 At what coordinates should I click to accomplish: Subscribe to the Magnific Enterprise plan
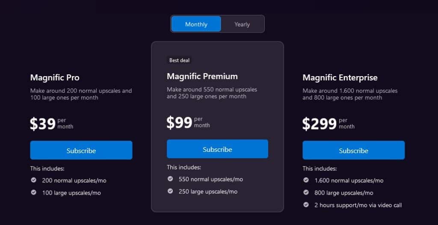[354, 151]
